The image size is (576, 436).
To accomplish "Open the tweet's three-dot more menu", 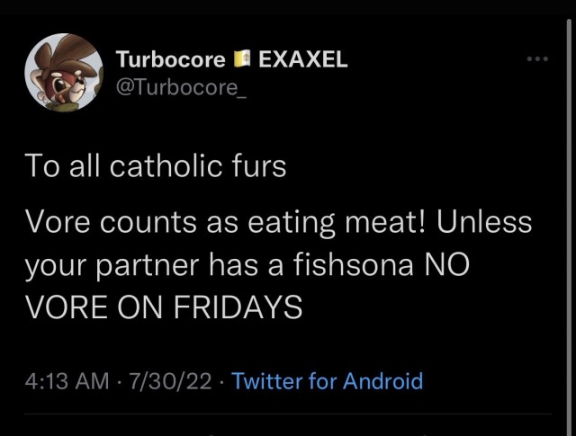I will pos(537,59).
